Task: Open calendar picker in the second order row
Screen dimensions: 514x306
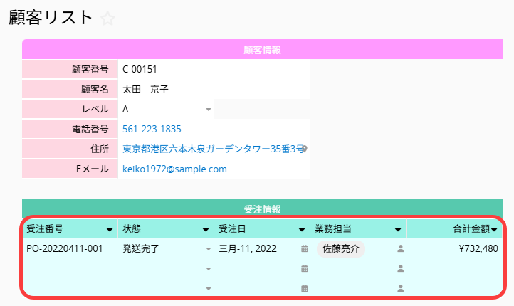Action: click(x=305, y=269)
